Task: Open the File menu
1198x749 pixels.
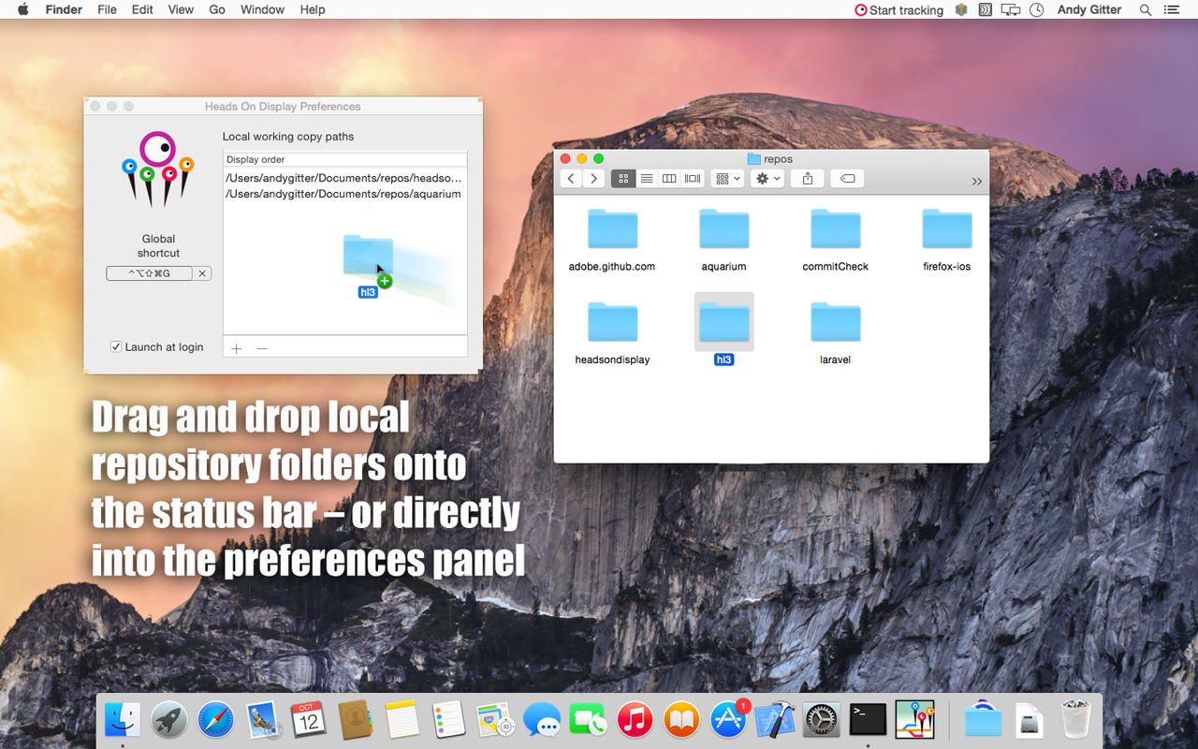Action: pyautogui.click(x=107, y=9)
